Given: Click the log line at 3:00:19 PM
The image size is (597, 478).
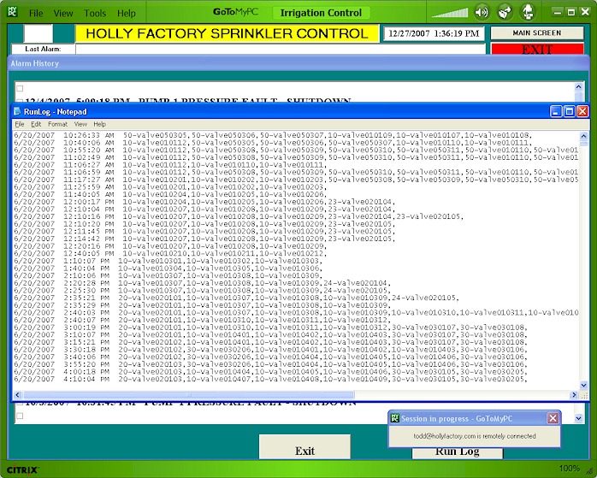Looking at the screenshot, I should [271, 328].
